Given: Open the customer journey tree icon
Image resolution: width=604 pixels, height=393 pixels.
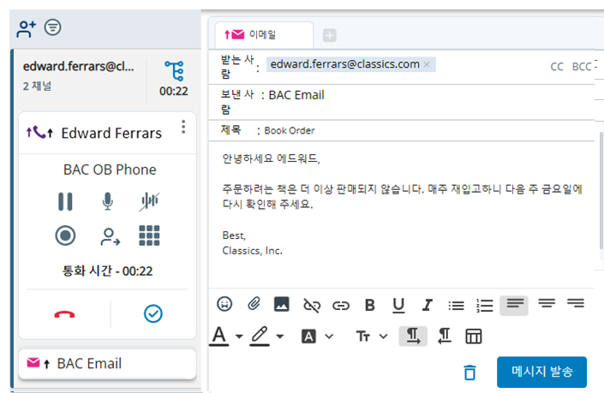Looking at the screenshot, I should tap(174, 71).
